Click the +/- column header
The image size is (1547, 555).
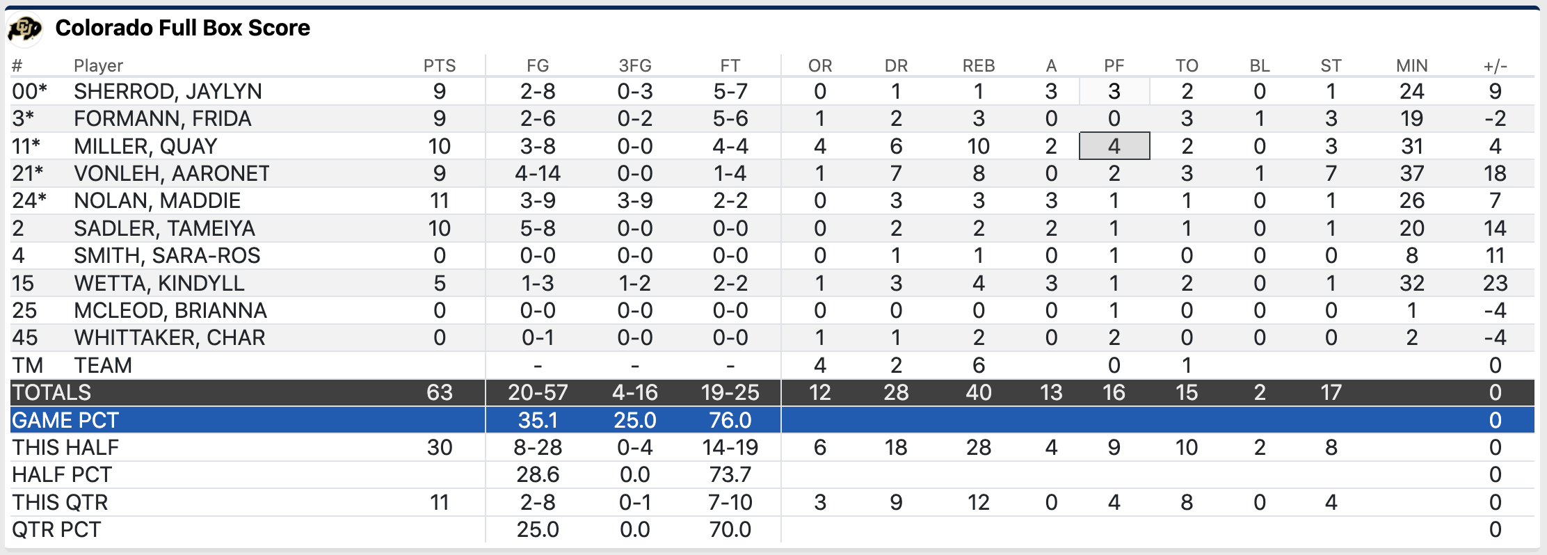[x=1495, y=66]
